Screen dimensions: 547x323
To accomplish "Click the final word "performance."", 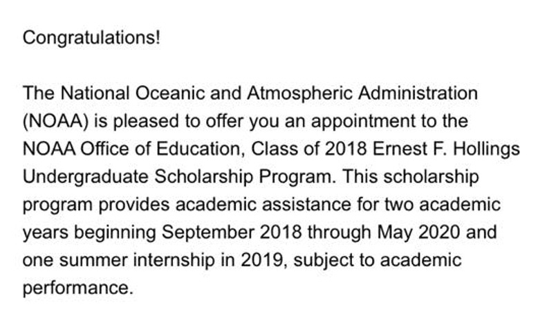I will coord(77,288).
